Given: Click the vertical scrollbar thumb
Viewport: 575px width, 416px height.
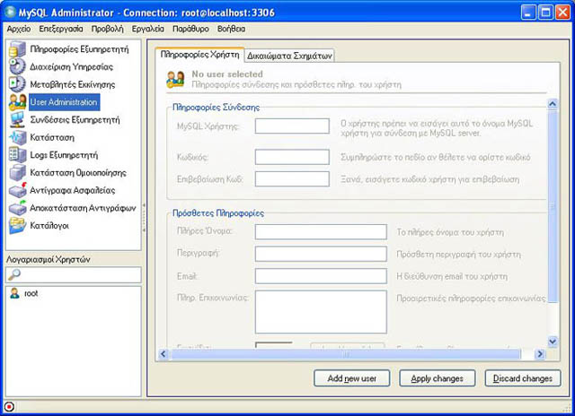Looking at the screenshot, I should tap(553, 207).
